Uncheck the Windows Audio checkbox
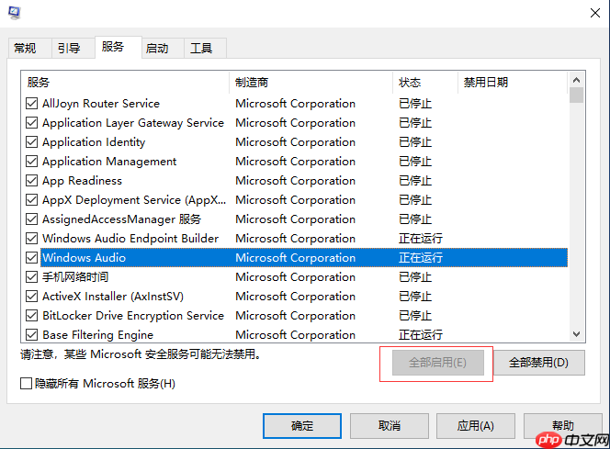This screenshot has width=610, height=449. click(31, 258)
